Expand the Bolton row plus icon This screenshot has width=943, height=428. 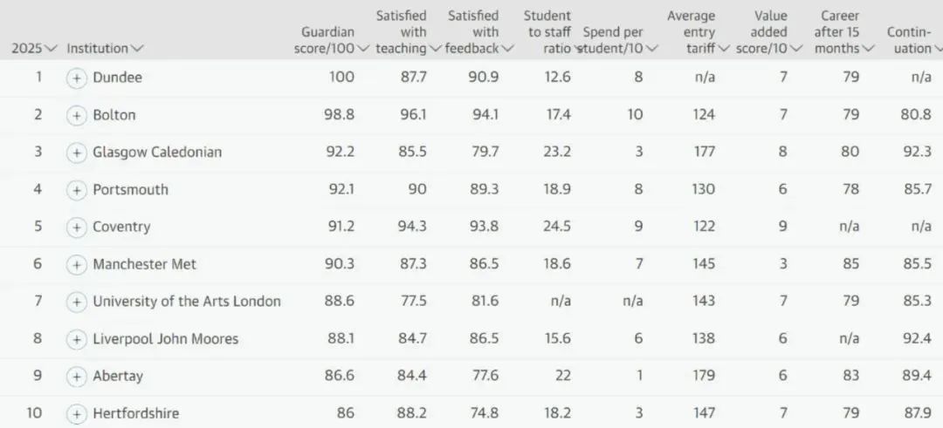pos(76,115)
